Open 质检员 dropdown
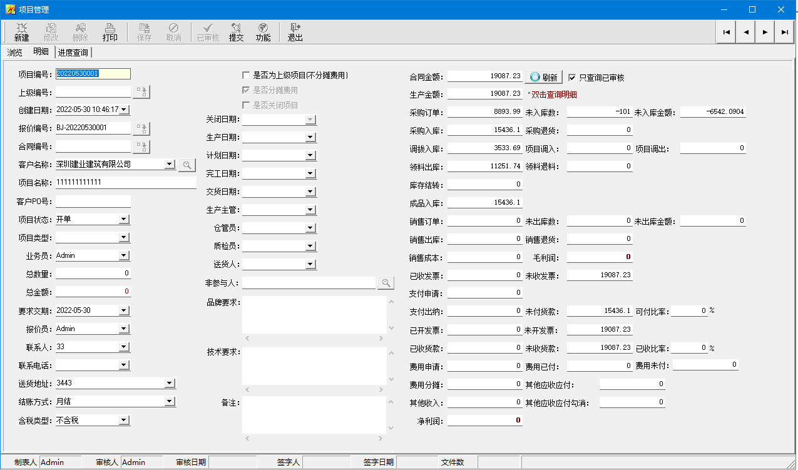 pyautogui.click(x=310, y=246)
